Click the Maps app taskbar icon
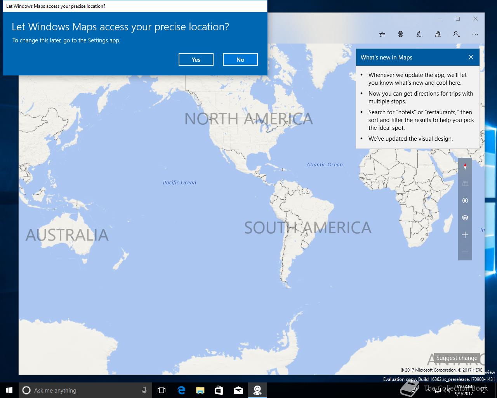 point(257,390)
